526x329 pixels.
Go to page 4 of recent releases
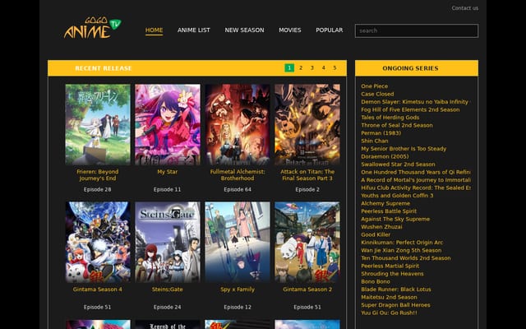tap(323, 67)
